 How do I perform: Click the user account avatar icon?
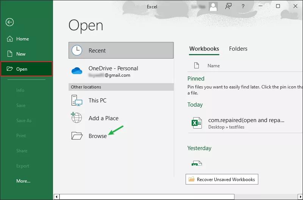coord(213,6)
